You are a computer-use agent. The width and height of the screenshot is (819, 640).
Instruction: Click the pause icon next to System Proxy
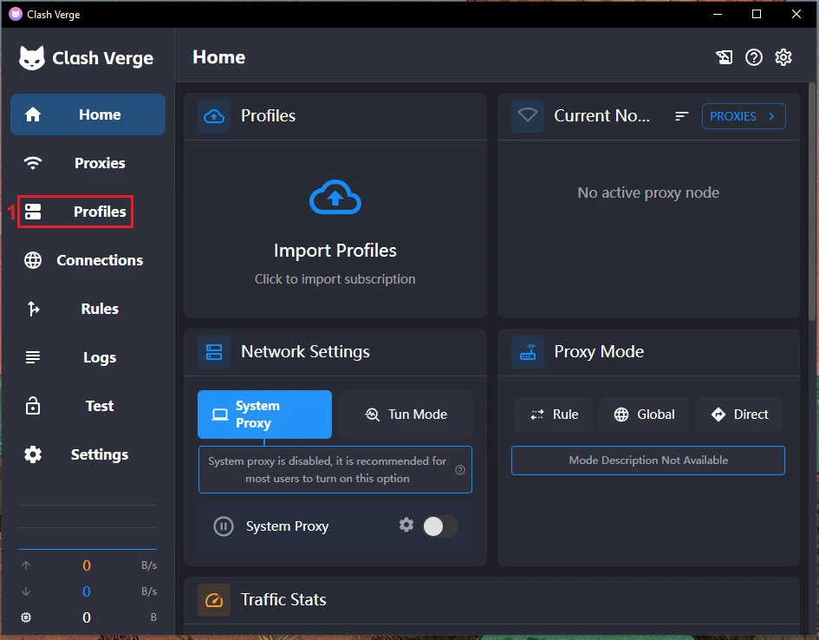click(224, 526)
